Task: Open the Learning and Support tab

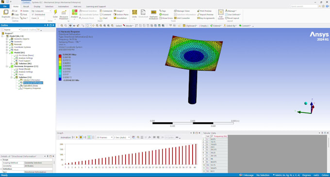Action: (96, 6)
